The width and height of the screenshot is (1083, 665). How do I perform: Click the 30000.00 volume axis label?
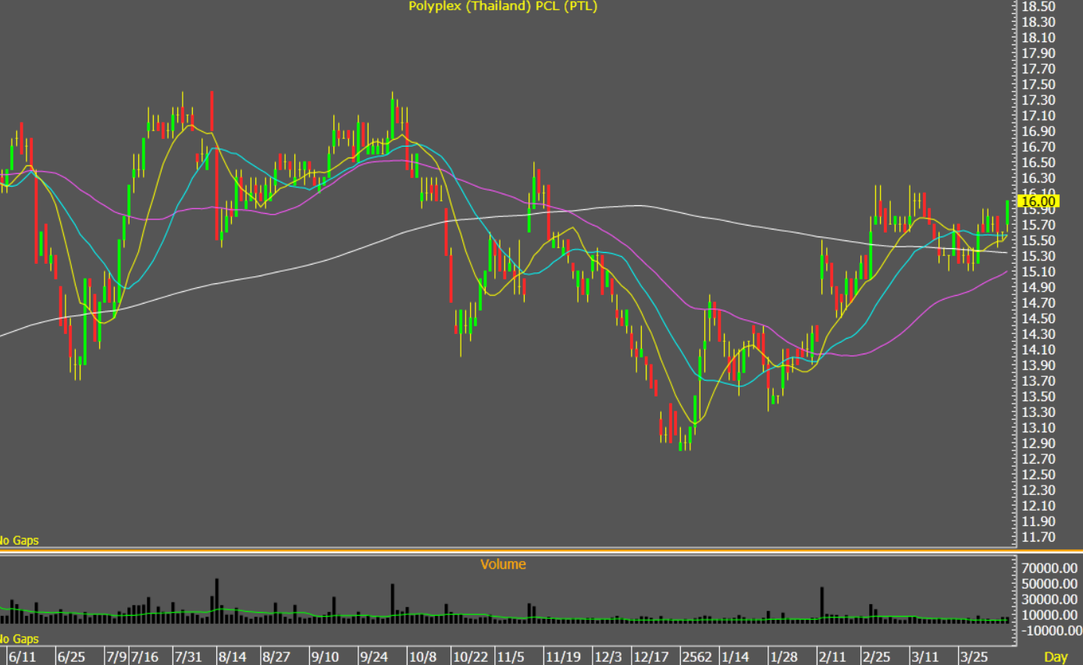(x=1051, y=599)
